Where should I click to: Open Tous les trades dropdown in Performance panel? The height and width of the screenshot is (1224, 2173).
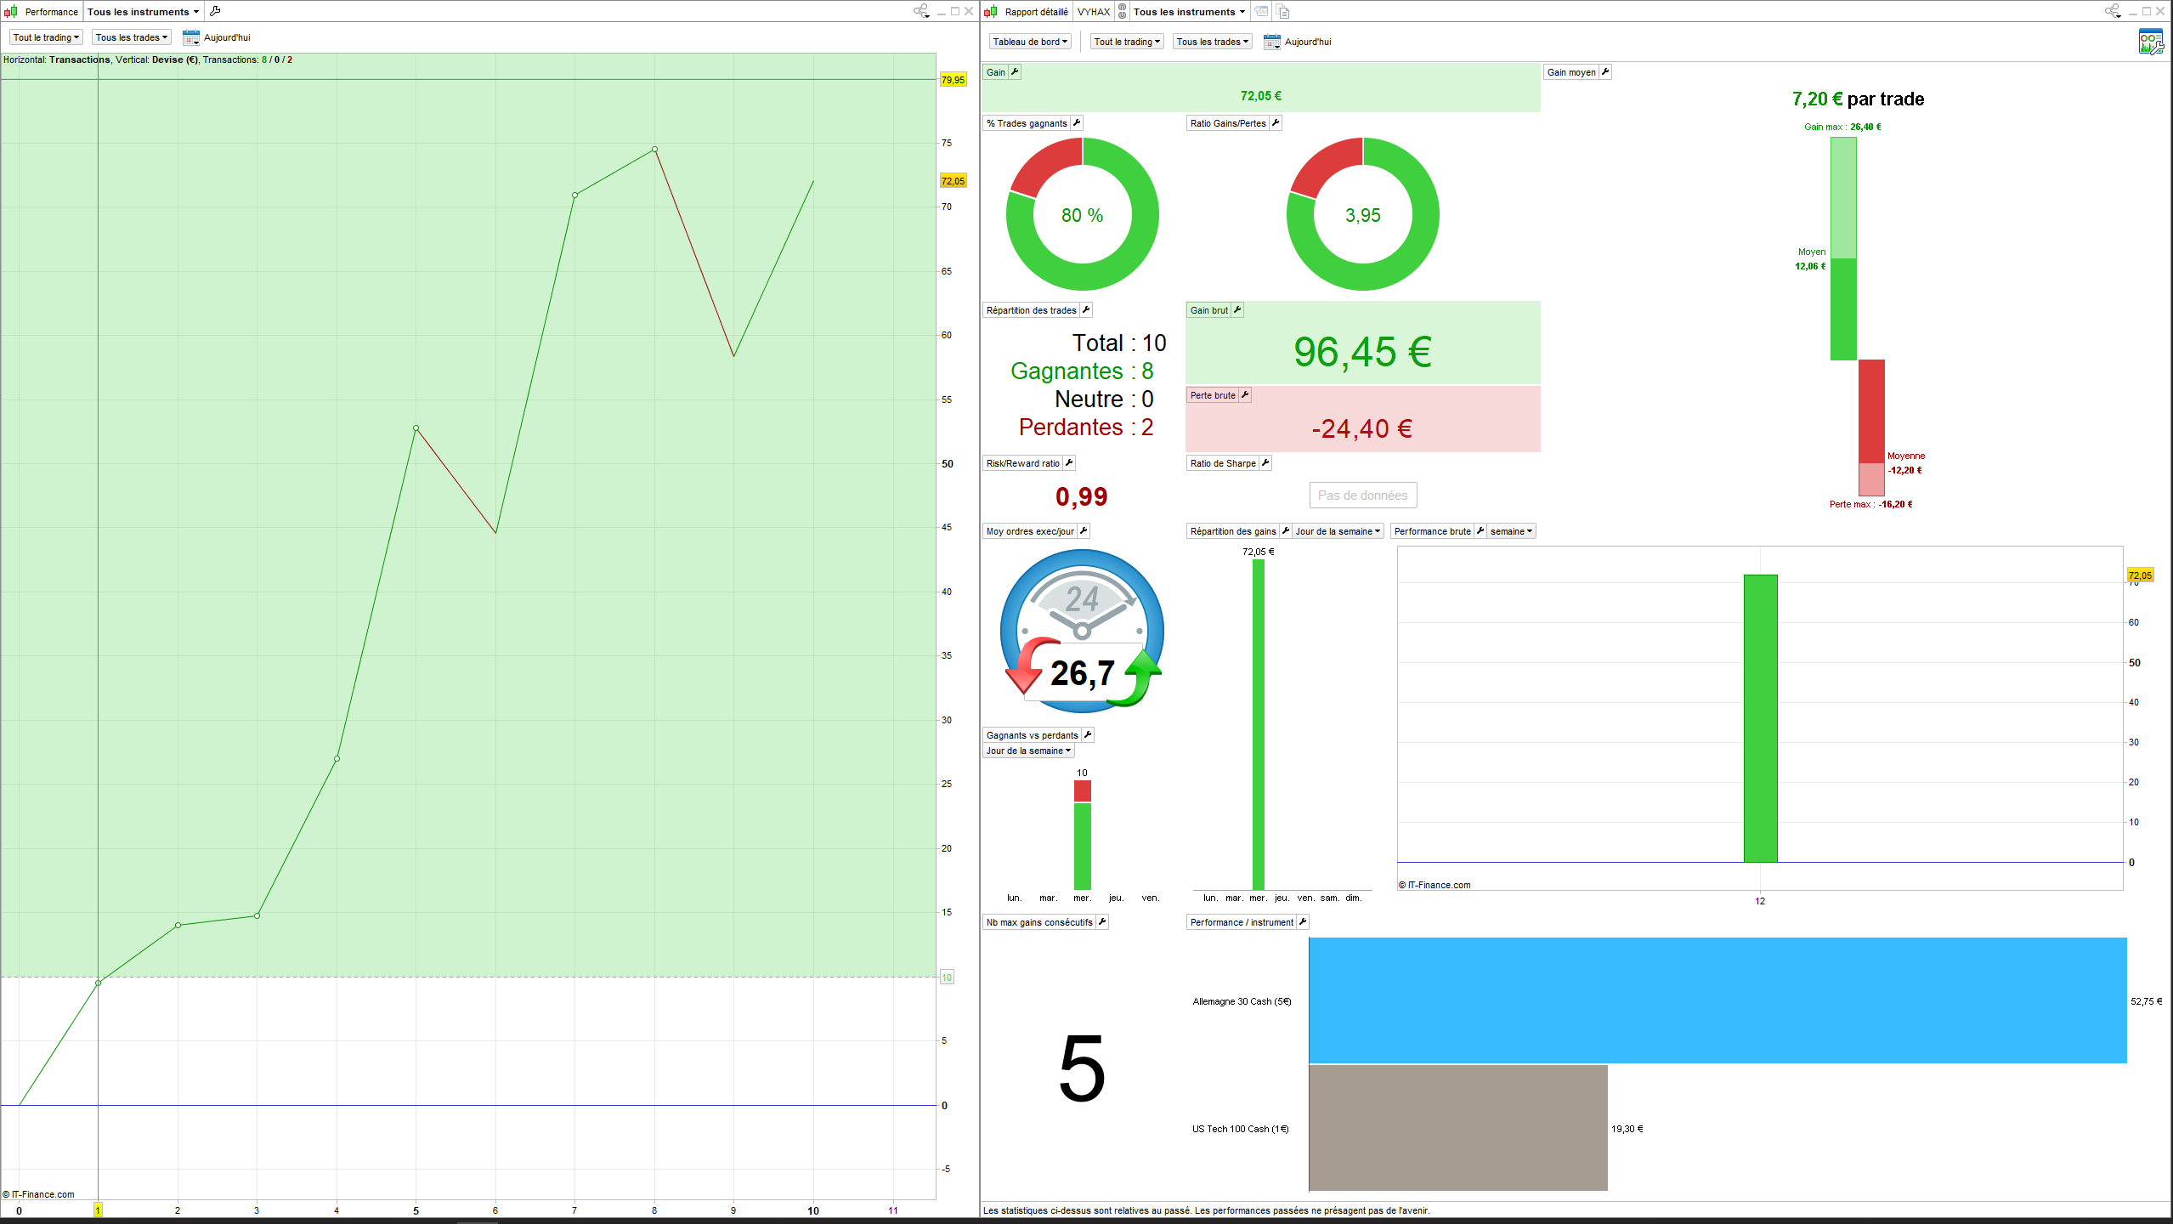131,37
